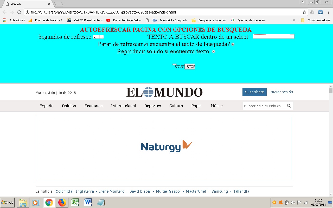Open 'Multas Gespol' news link

168,191
